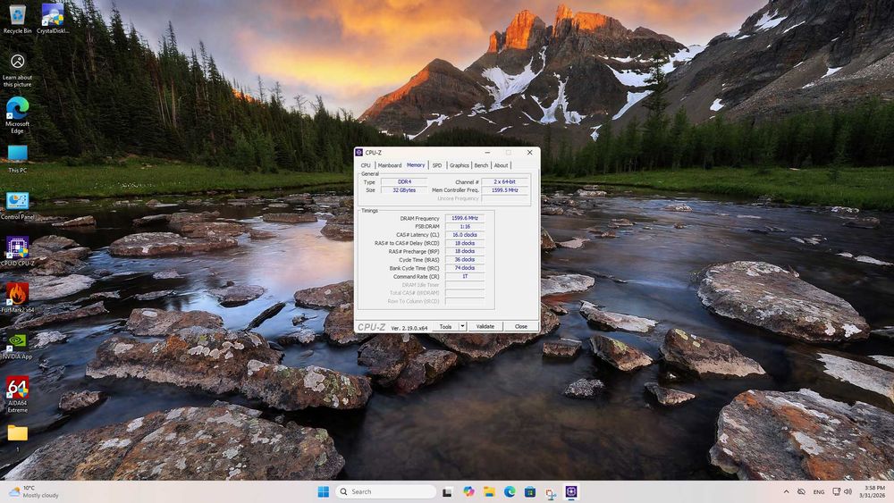The width and height of the screenshot is (894, 503).
Task: Click the network tool icon beside CPU-Z on taskbar
Action: 551,493
